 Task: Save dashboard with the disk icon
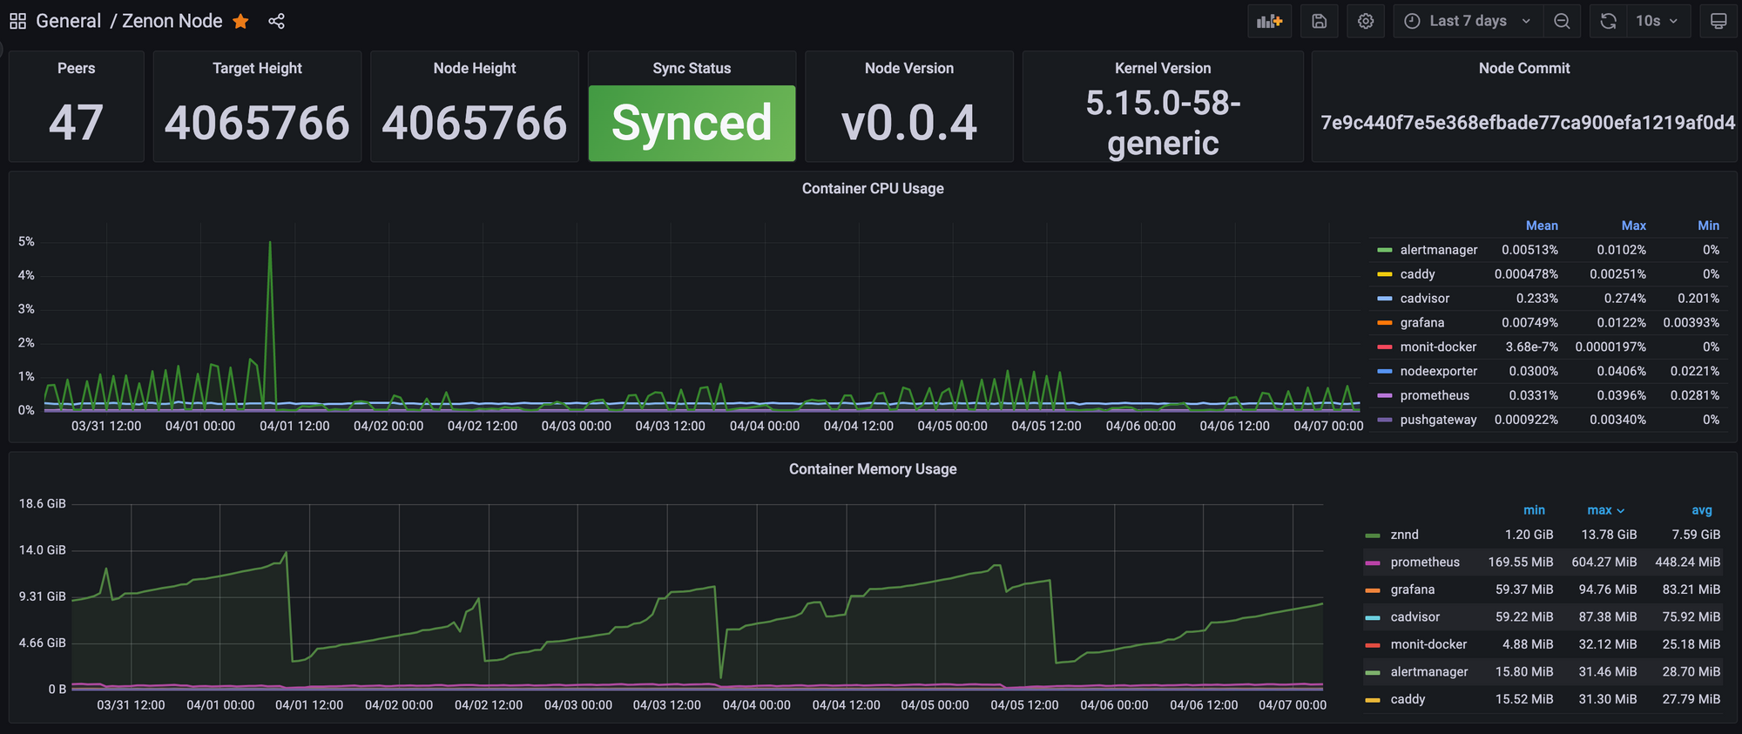click(x=1320, y=21)
